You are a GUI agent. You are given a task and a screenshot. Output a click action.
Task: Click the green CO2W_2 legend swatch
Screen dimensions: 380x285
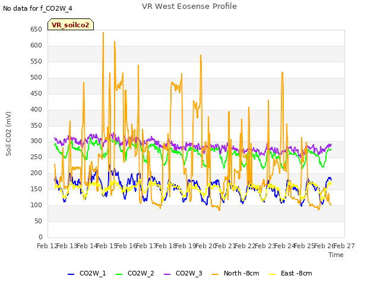tap(119, 274)
